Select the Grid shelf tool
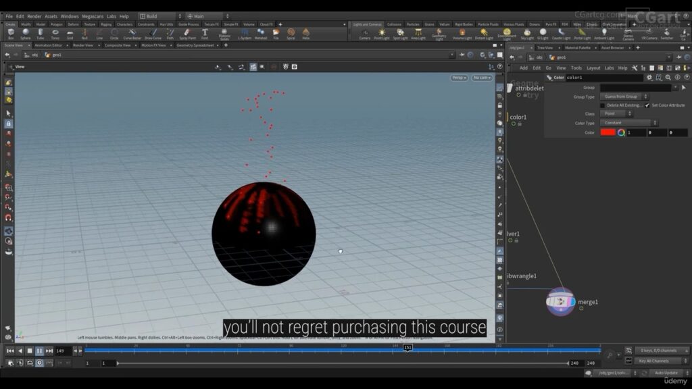The image size is (692, 389). [x=70, y=34]
